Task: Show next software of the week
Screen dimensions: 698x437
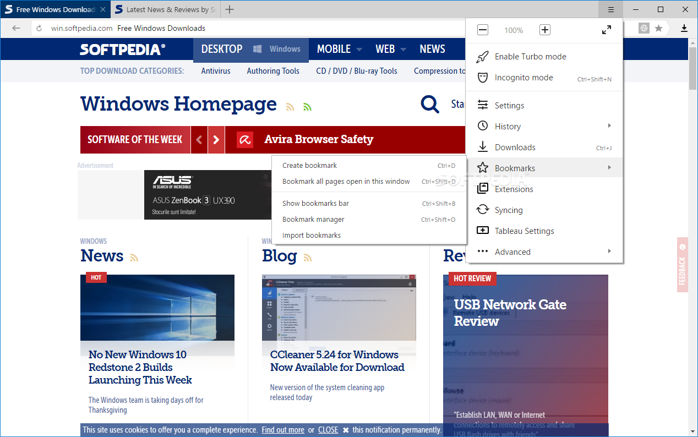Action: pos(216,140)
